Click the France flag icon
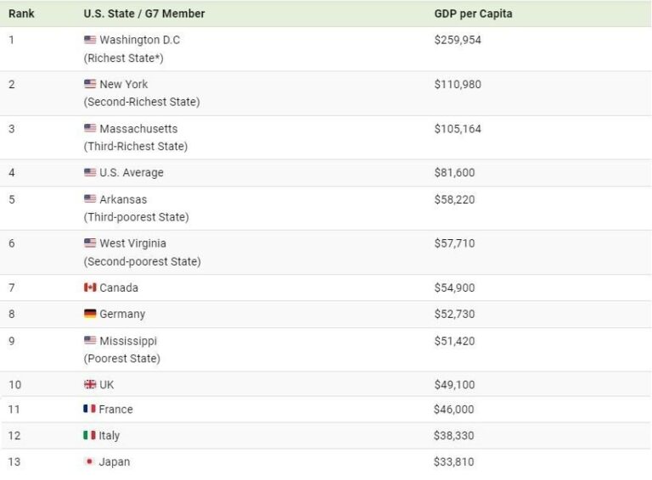 pyautogui.click(x=89, y=409)
